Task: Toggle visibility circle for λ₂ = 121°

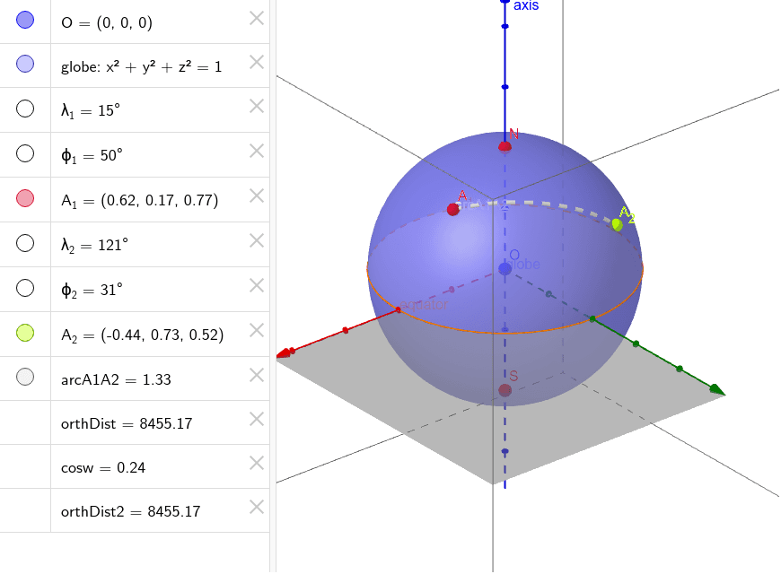Action: [x=25, y=243]
